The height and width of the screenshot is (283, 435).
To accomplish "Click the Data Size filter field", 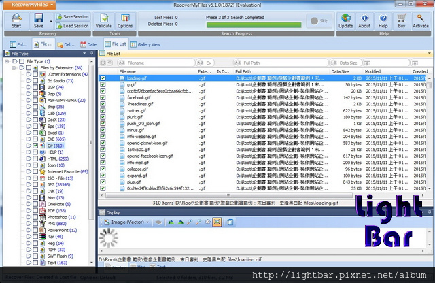I will (346, 63).
